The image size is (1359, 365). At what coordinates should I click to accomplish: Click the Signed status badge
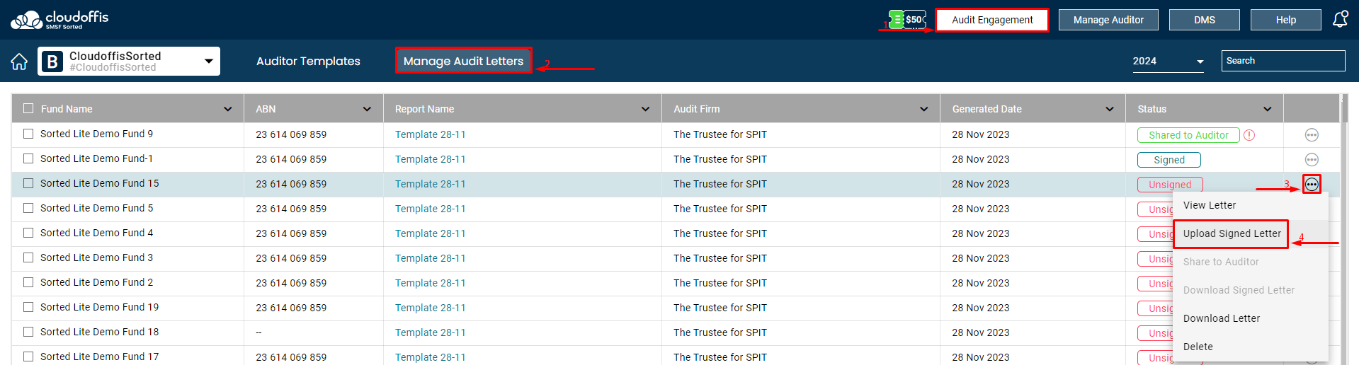tap(1169, 160)
